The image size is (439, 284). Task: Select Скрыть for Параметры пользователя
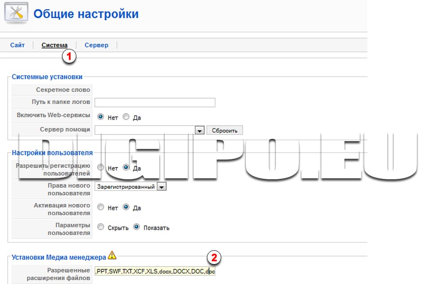(x=101, y=227)
